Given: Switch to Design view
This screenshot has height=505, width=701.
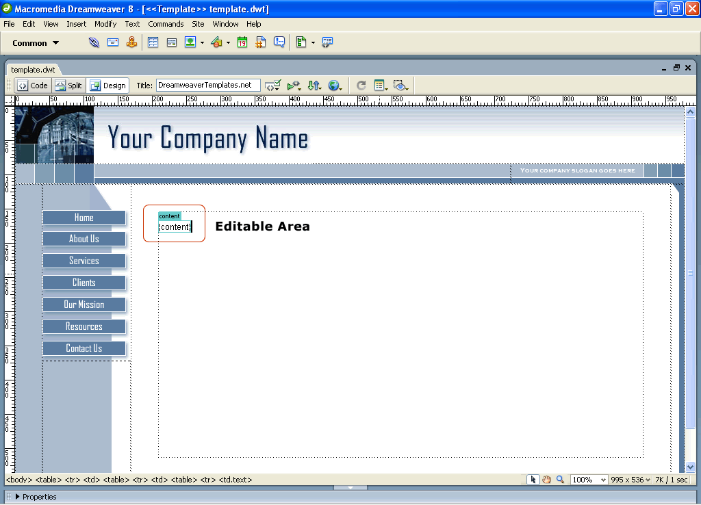Looking at the screenshot, I should [x=108, y=86].
